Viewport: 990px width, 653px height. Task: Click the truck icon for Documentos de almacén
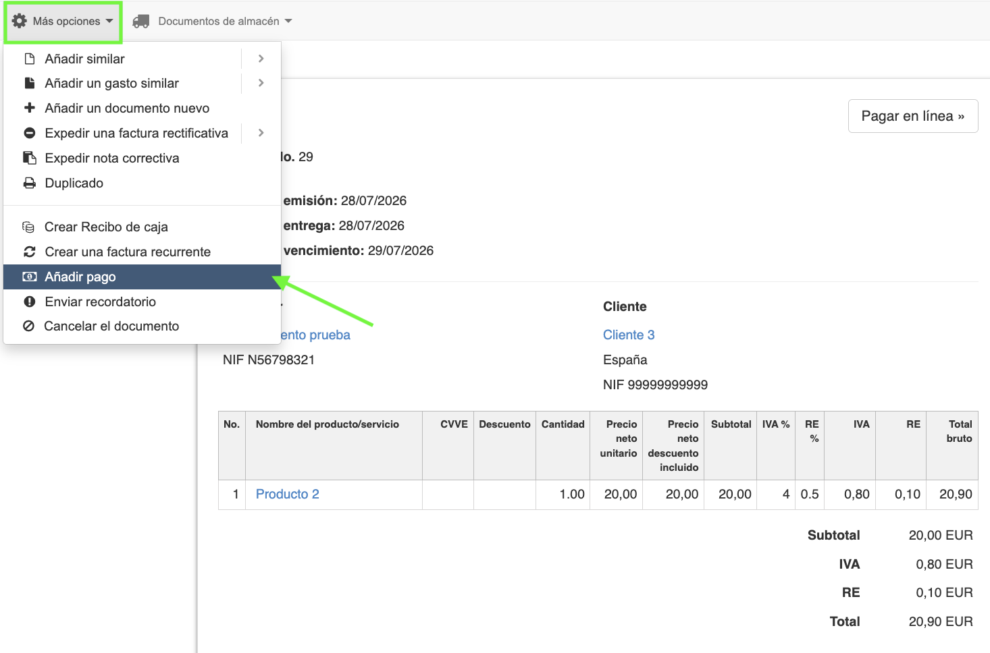click(141, 22)
